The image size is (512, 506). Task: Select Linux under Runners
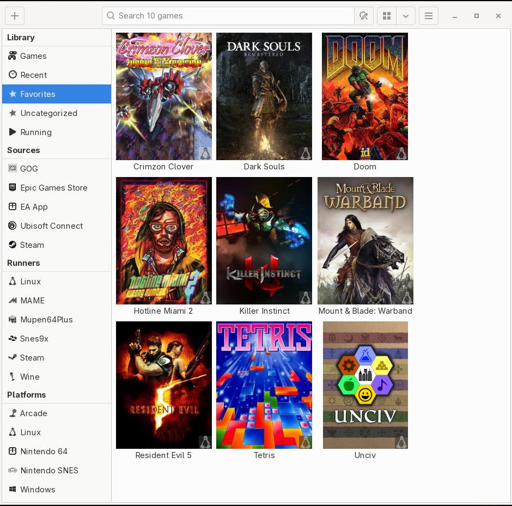coord(57,282)
